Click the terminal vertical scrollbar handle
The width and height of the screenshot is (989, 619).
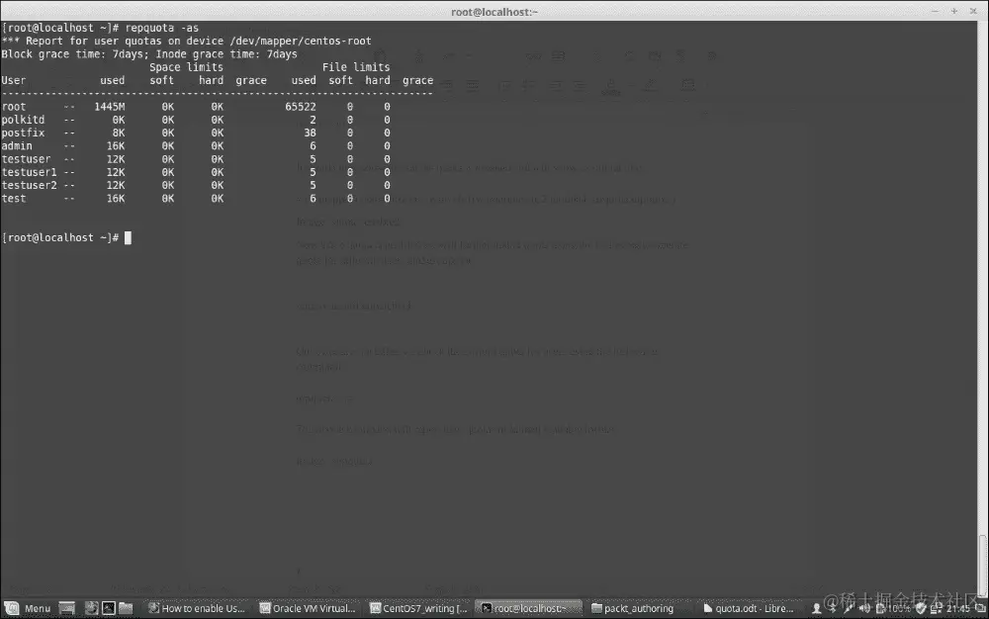983,565
